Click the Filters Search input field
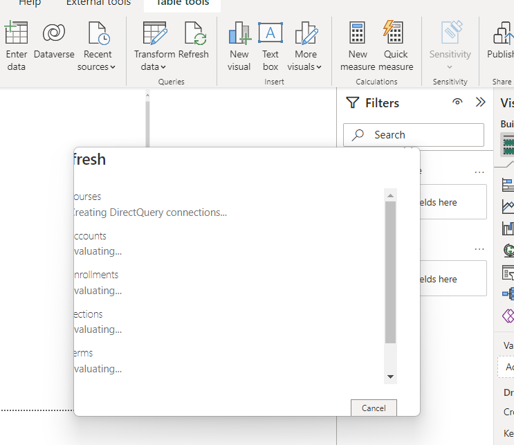The height and width of the screenshot is (445, 514). [x=414, y=135]
